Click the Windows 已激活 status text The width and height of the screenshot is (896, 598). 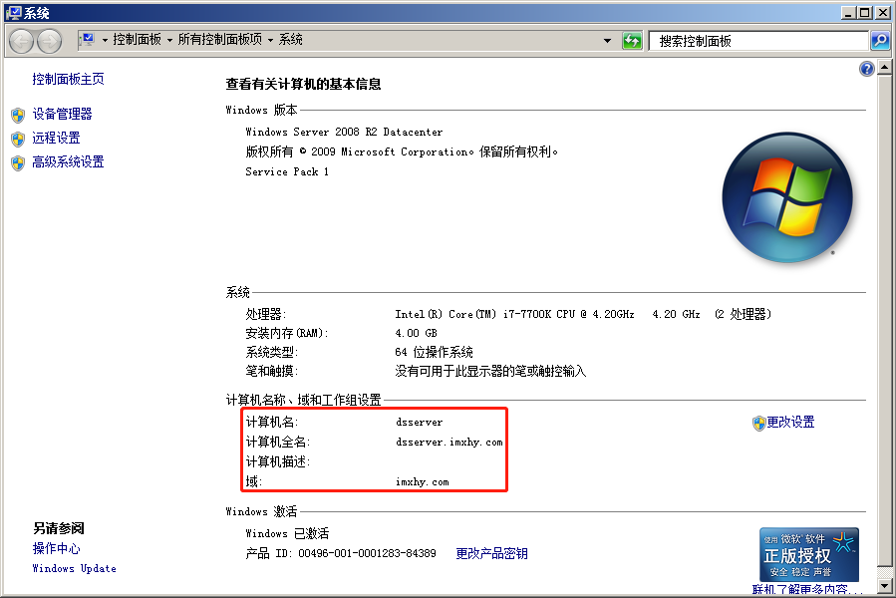pos(287,533)
